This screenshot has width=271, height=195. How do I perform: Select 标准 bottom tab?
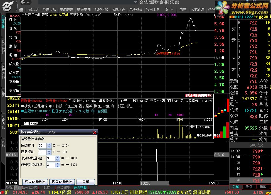click(47, 187)
